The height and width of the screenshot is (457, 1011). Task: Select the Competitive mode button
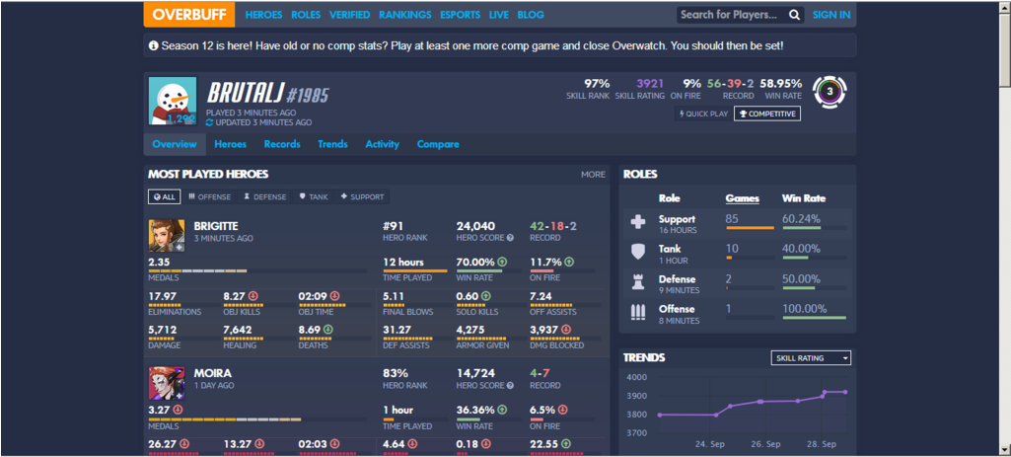(767, 114)
